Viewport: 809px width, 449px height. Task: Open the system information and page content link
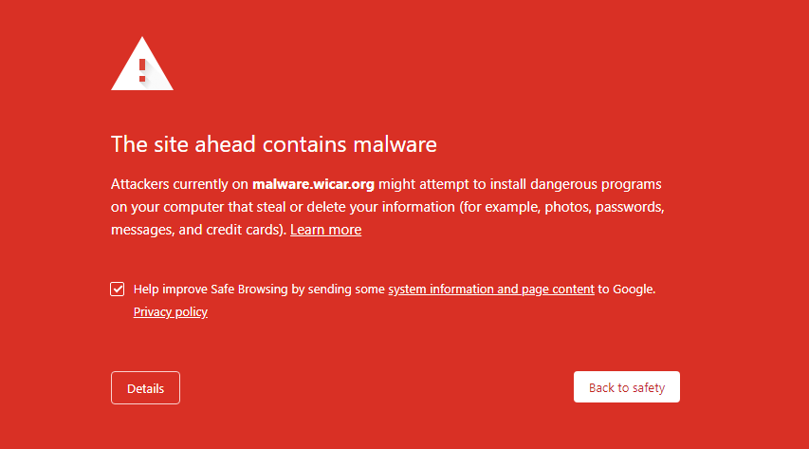click(491, 289)
